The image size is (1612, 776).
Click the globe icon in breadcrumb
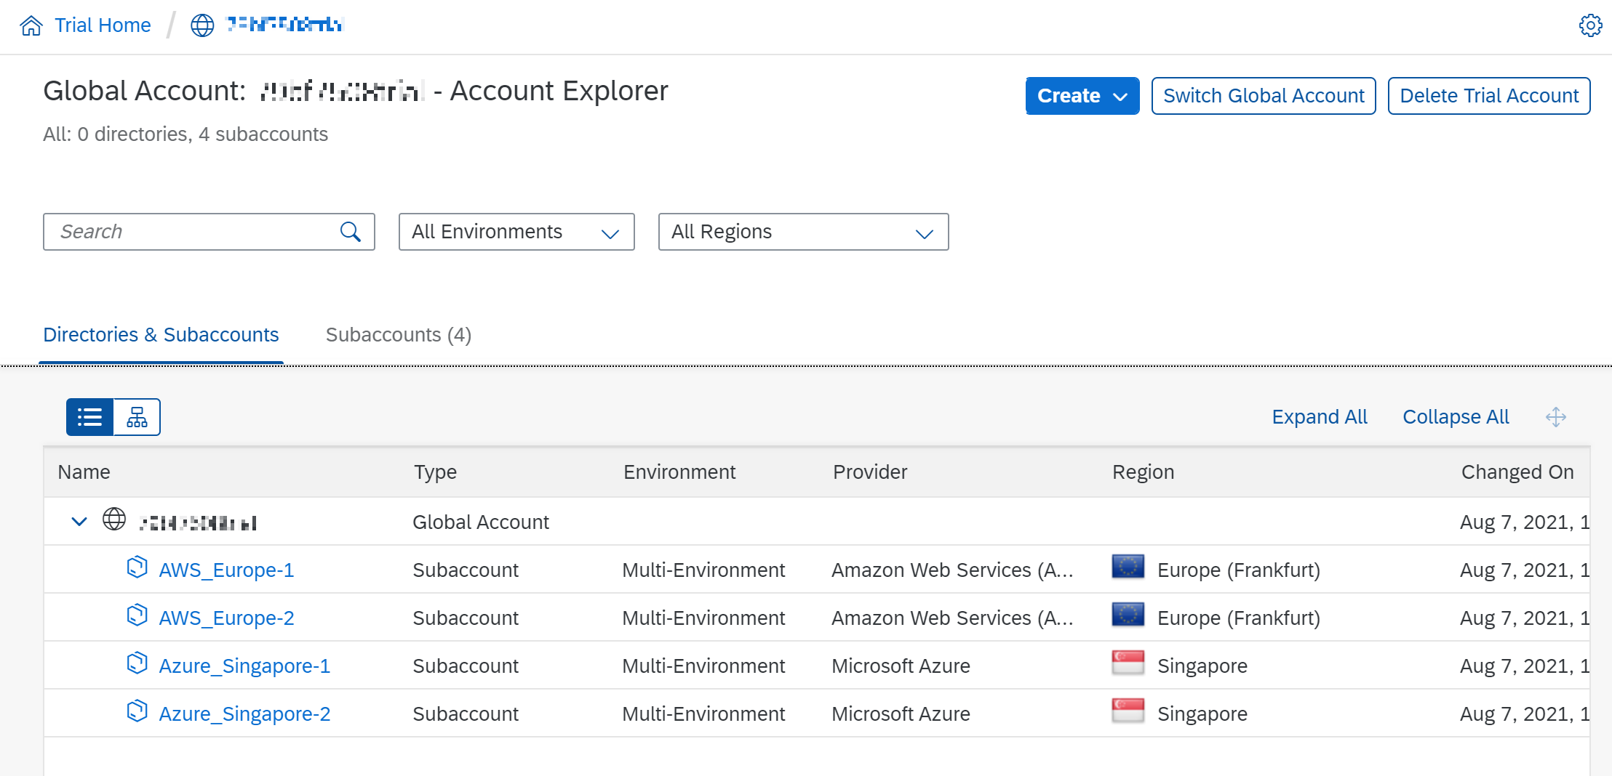pos(202,25)
